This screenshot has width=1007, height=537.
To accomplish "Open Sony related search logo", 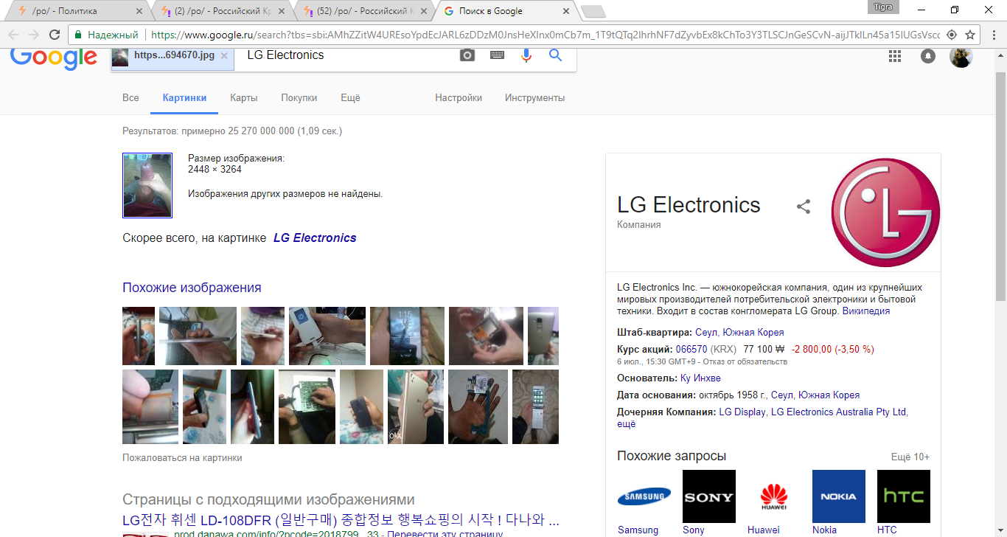I will click(709, 496).
